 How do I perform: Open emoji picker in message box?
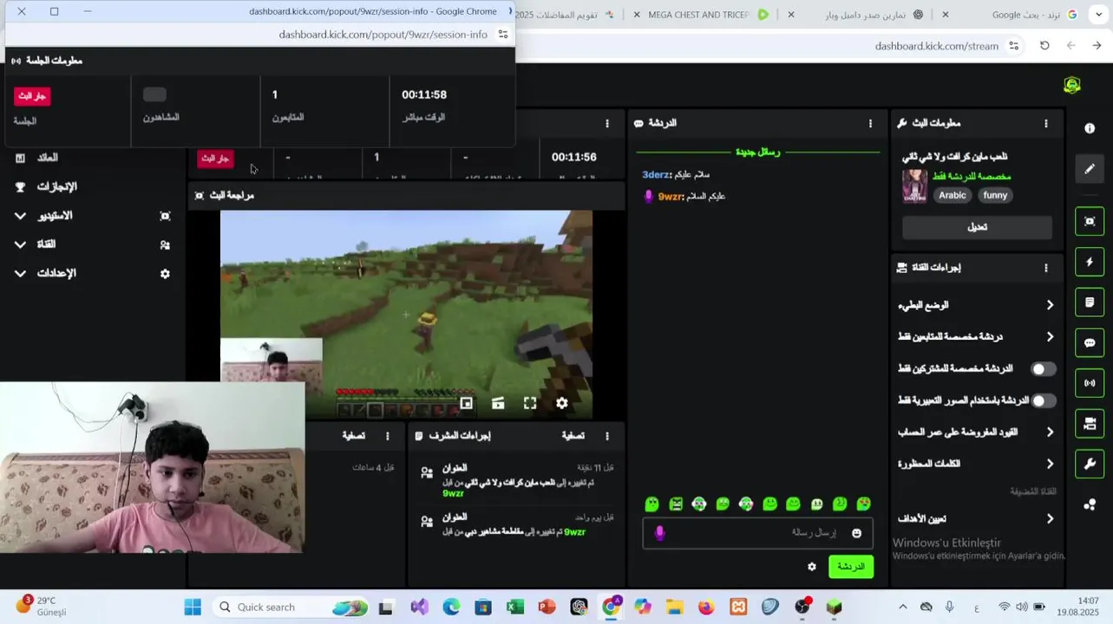point(857,533)
